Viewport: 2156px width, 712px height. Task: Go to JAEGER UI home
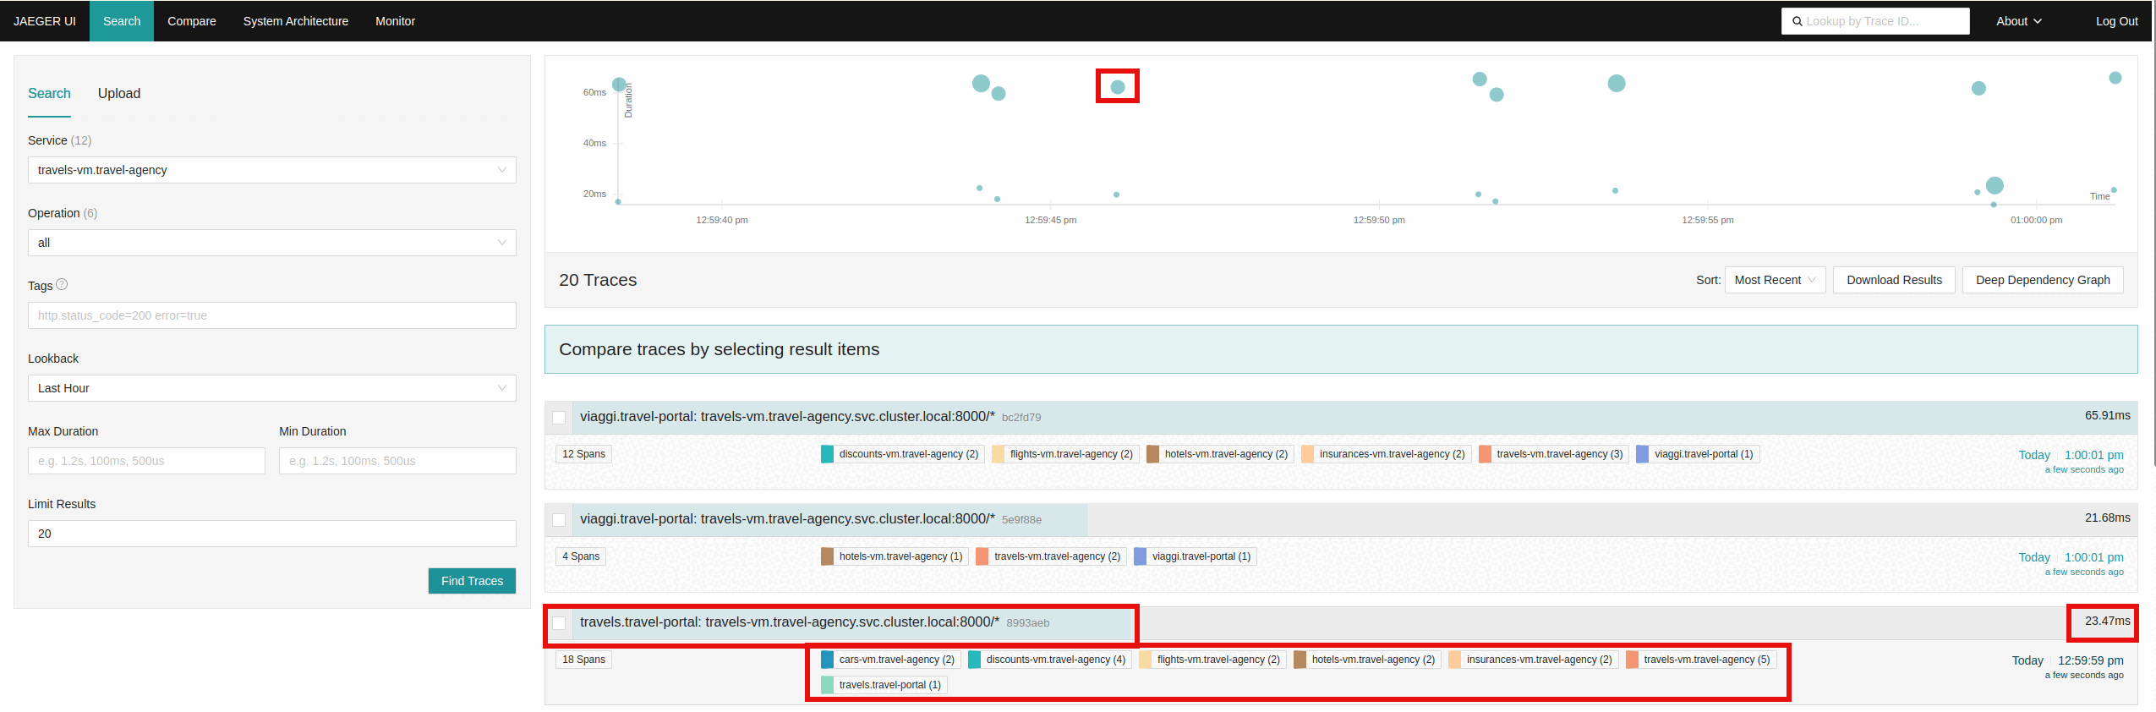(x=45, y=21)
